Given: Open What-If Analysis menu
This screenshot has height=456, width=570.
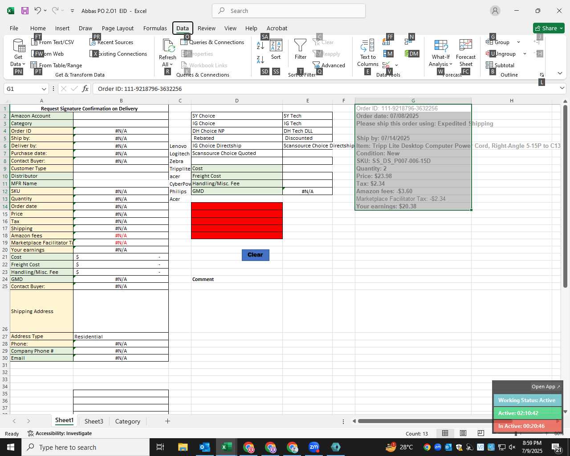Looking at the screenshot, I should point(441,53).
